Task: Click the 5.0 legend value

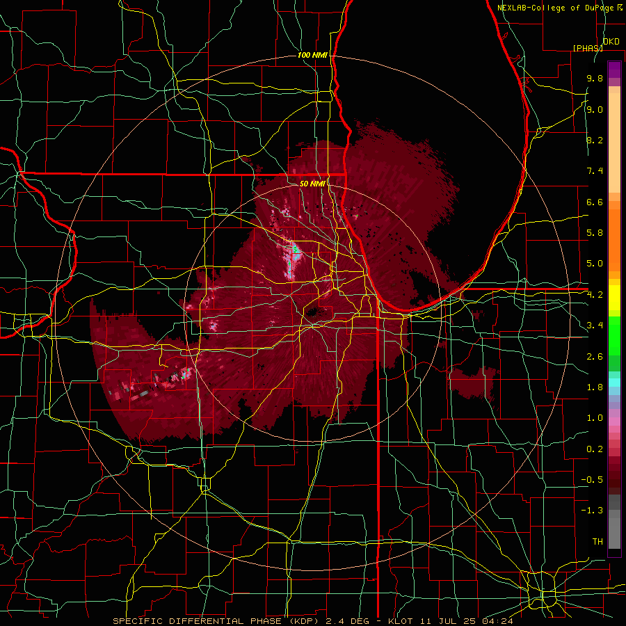Action: pos(595,264)
